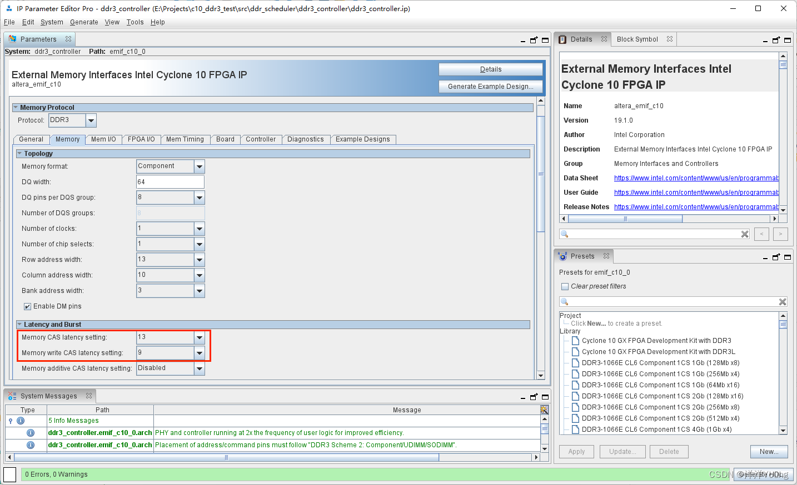The height and width of the screenshot is (485, 797).
Task: Open the Column address width dropdown
Action: [200, 275]
